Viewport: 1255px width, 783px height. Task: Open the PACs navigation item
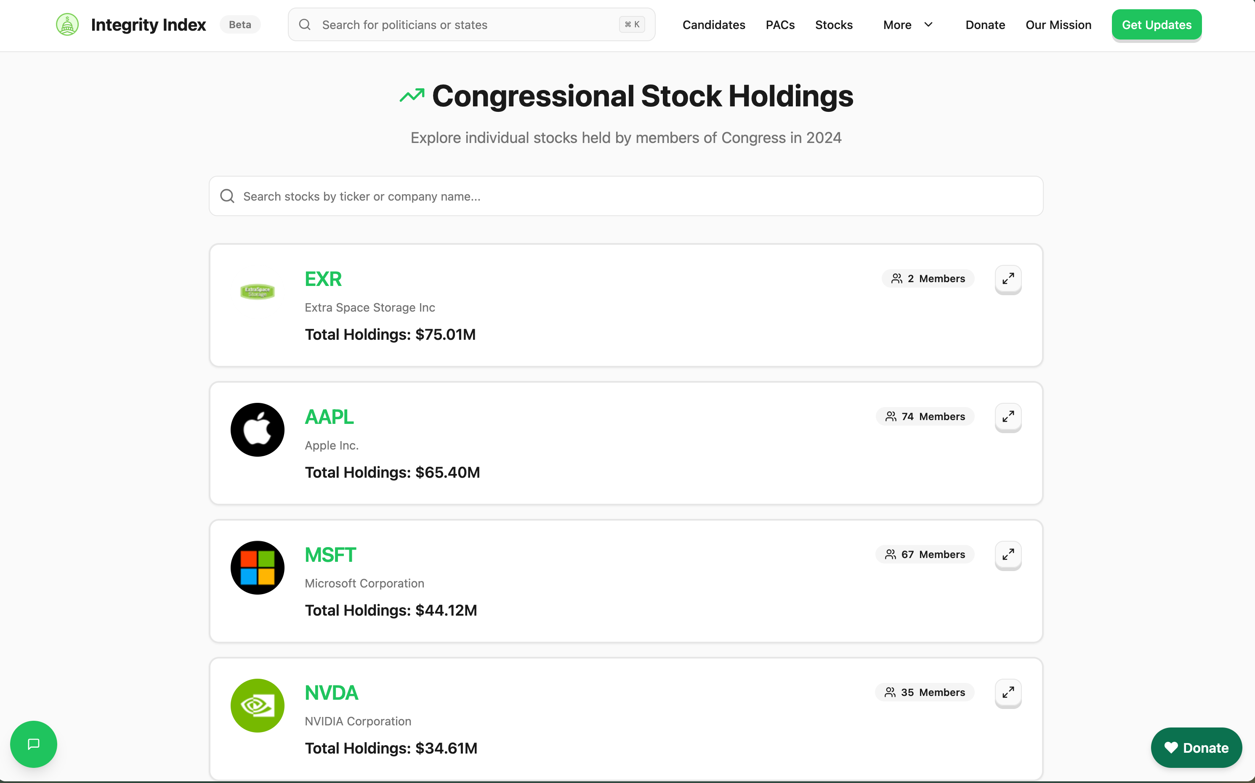coord(780,24)
